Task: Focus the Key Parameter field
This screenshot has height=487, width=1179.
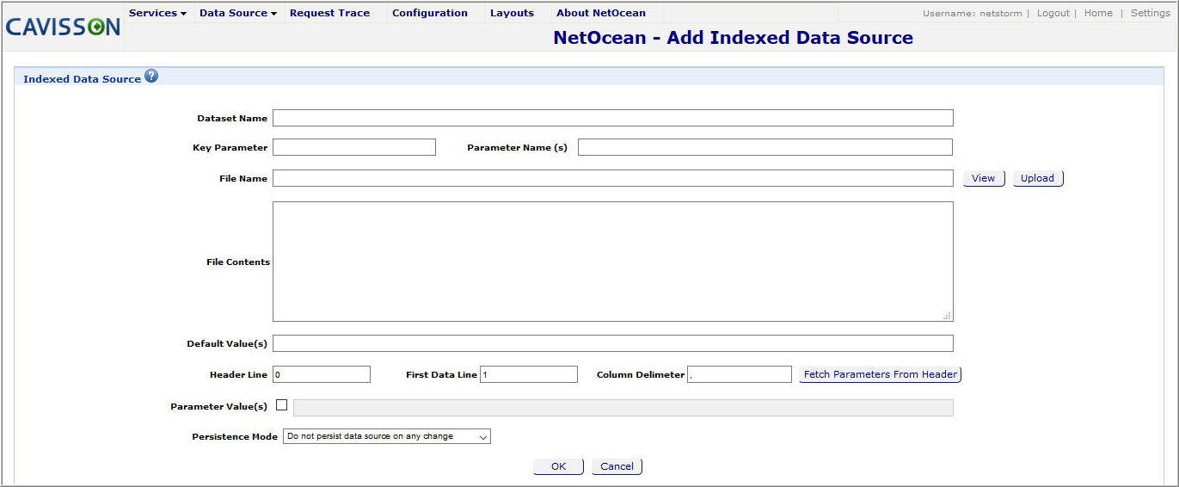Action: click(x=354, y=147)
